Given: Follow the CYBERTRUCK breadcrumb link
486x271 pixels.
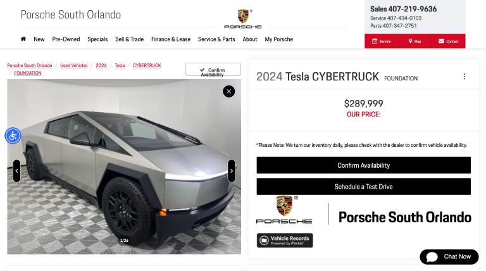Looking at the screenshot, I should [x=147, y=65].
